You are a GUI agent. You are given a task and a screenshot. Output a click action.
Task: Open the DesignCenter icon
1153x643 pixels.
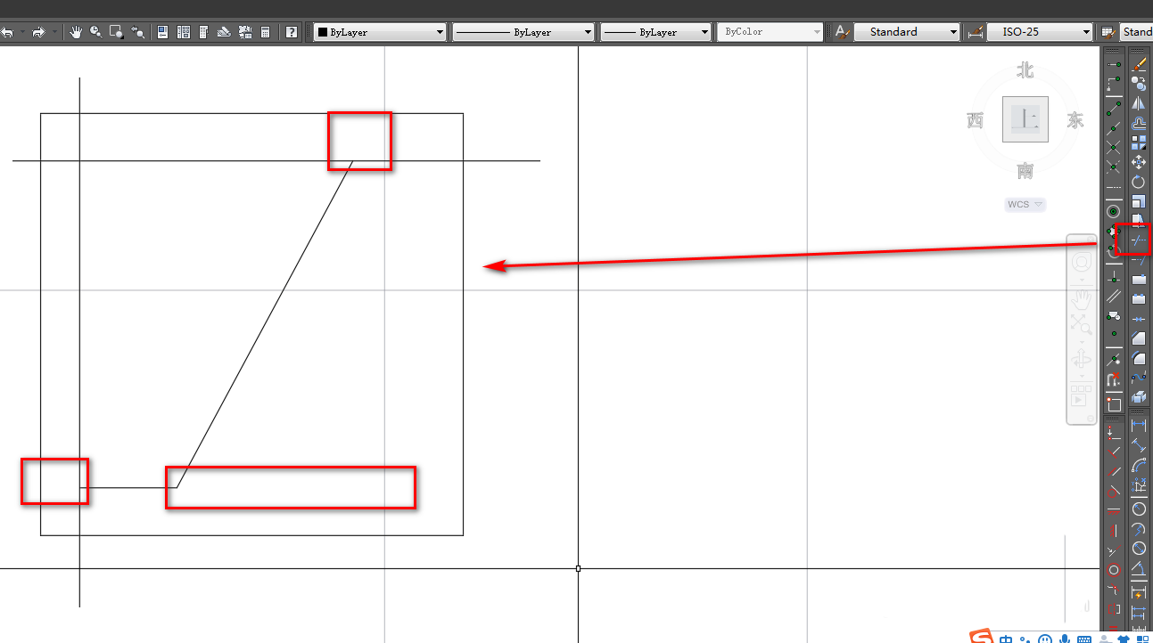(x=184, y=32)
